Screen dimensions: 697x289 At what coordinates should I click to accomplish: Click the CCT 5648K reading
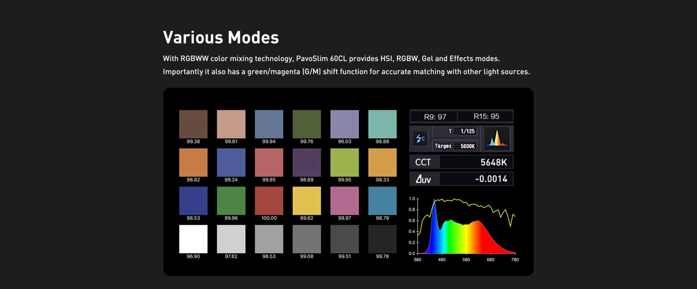(494, 162)
